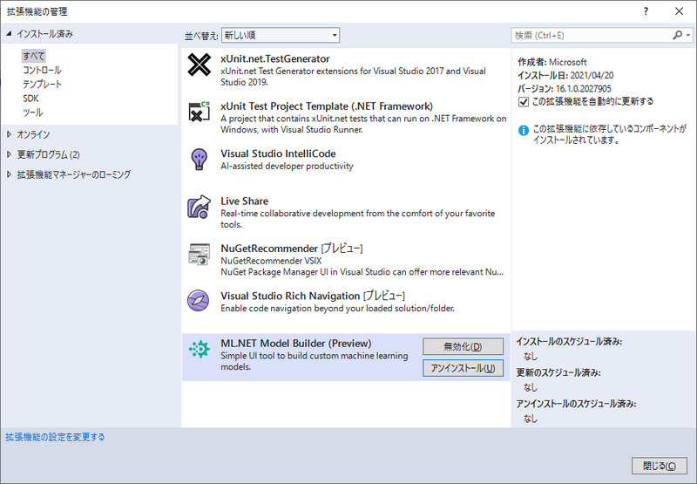The height and width of the screenshot is (484, 697).
Task: Click the インストール日: 2021/04/20 text
Action: [565, 75]
